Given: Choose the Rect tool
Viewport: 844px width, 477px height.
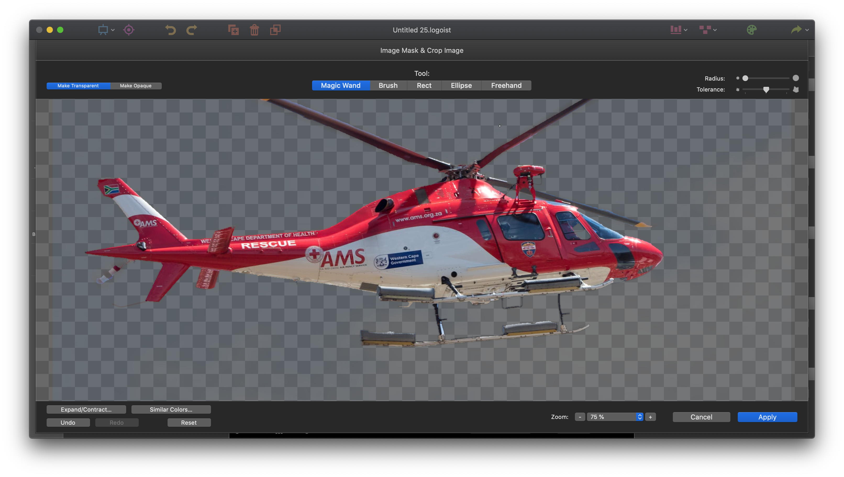Looking at the screenshot, I should coord(424,86).
